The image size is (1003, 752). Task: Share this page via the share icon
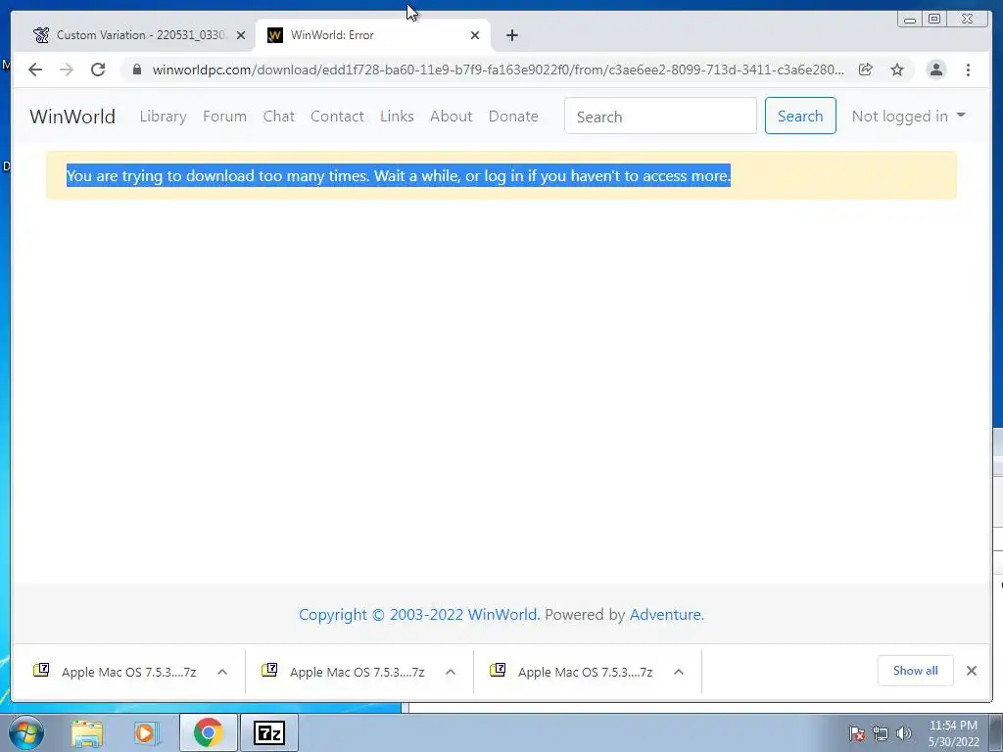866,70
